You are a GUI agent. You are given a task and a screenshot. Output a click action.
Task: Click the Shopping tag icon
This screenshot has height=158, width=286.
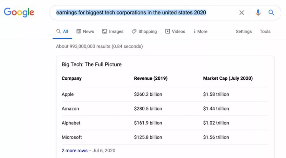click(134, 31)
